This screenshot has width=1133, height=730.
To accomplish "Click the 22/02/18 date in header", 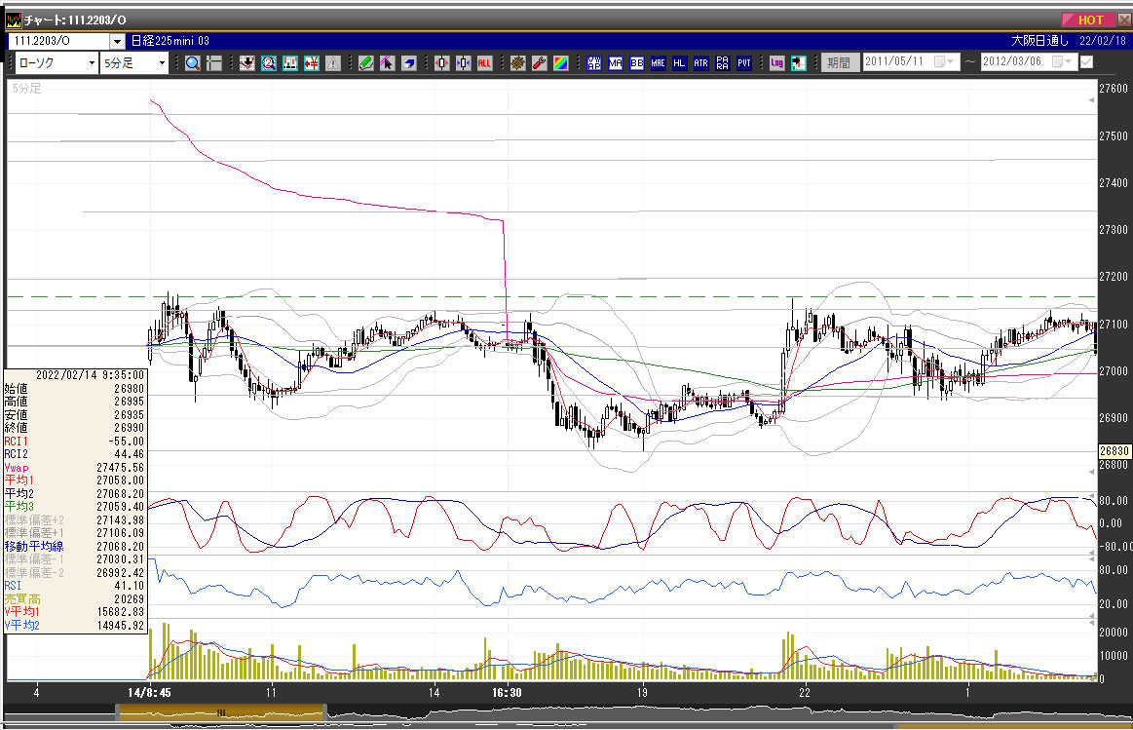I will 1103,41.
